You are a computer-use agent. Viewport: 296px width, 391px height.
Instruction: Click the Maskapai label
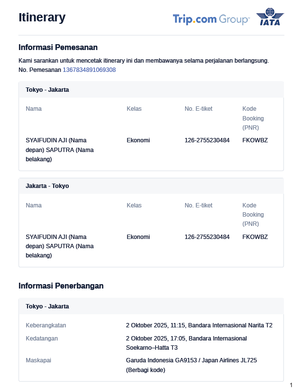coord(38,360)
